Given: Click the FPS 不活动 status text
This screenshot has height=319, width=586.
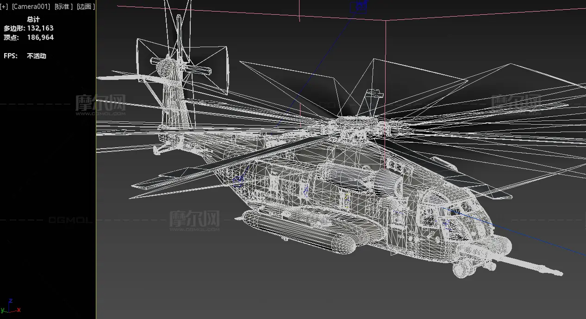Looking at the screenshot, I should tap(36, 56).
